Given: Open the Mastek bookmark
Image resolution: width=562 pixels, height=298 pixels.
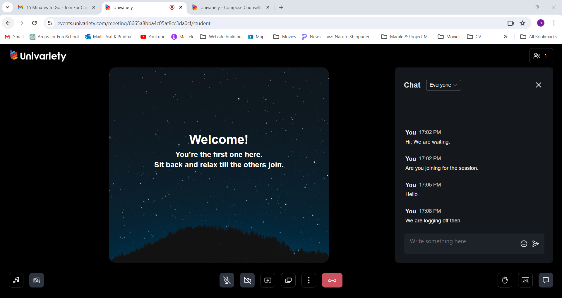Looking at the screenshot, I should pos(183,36).
